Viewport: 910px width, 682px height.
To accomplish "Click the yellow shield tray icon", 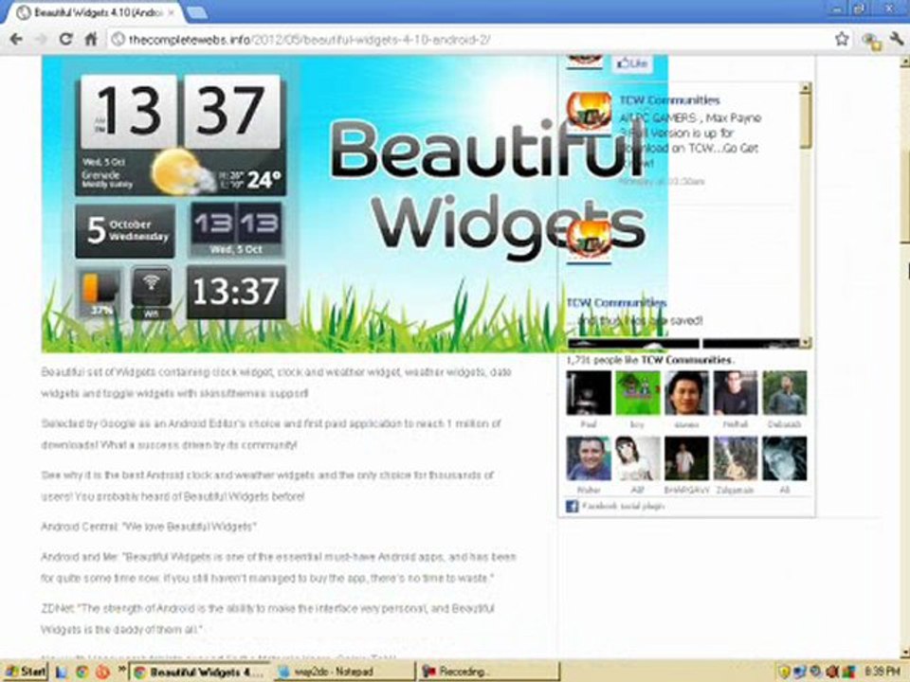I will (x=785, y=673).
